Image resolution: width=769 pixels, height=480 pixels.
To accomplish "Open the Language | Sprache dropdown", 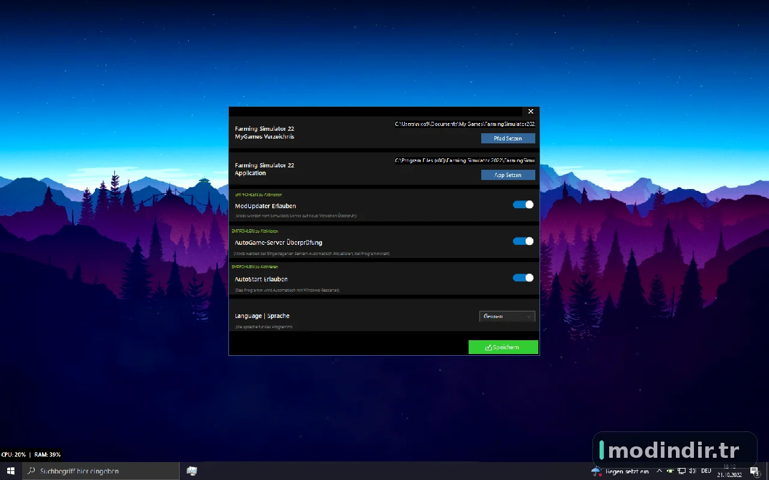I will (507, 316).
